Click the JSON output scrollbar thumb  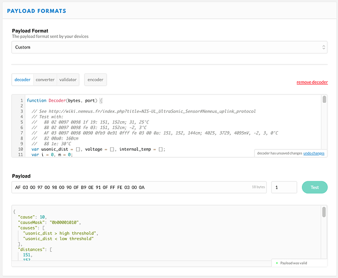coord(324,212)
